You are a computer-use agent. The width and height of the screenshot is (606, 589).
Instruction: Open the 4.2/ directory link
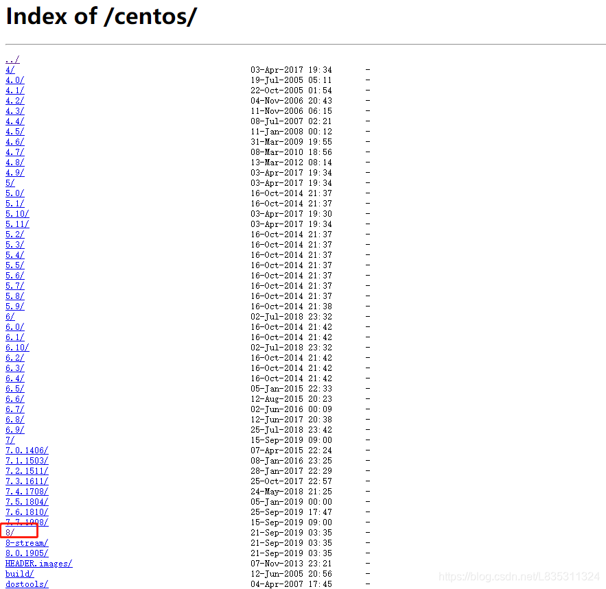pos(14,101)
